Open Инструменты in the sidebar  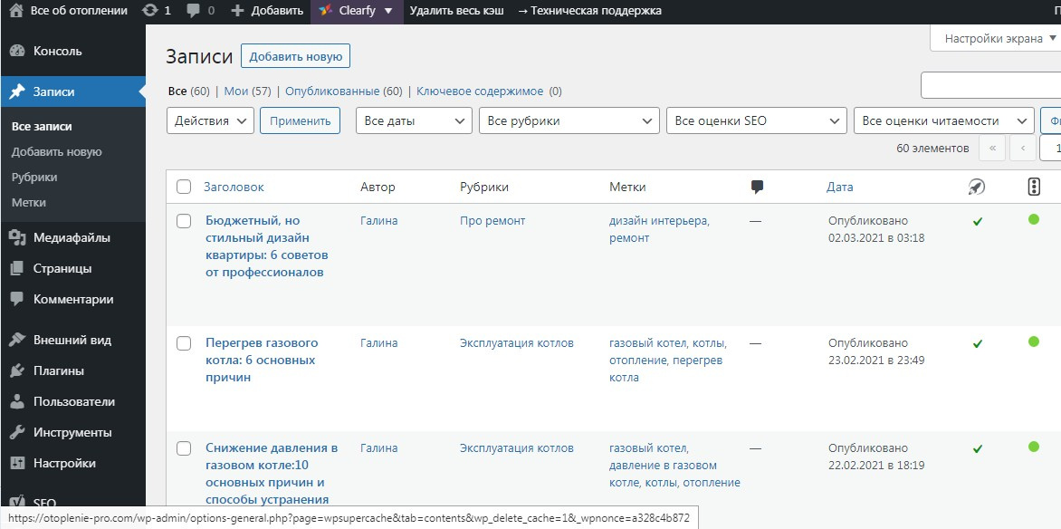[72, 432]
